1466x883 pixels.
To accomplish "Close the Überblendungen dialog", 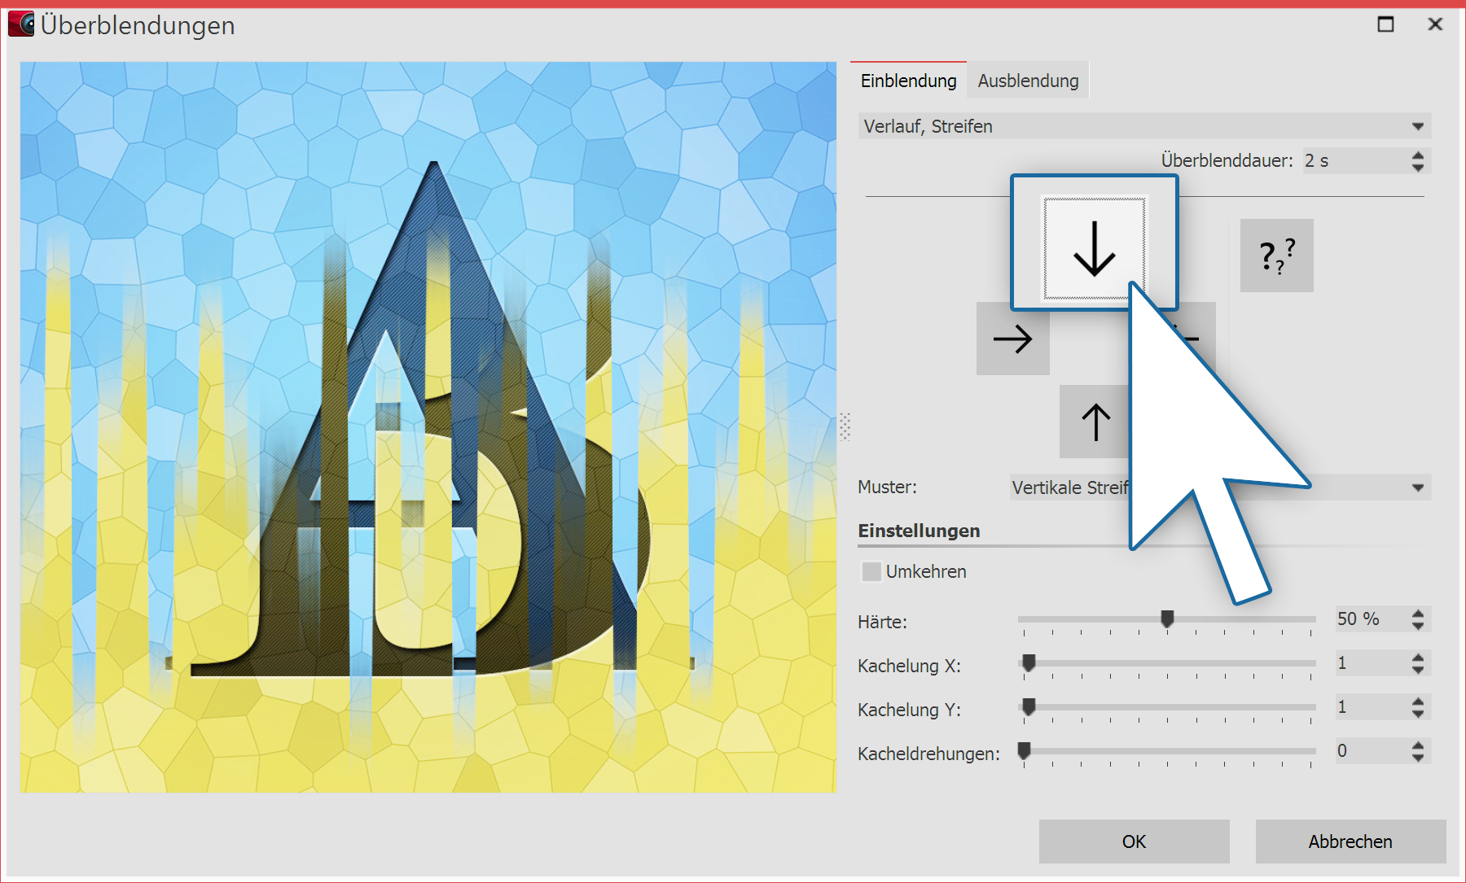I will 1435,24.
